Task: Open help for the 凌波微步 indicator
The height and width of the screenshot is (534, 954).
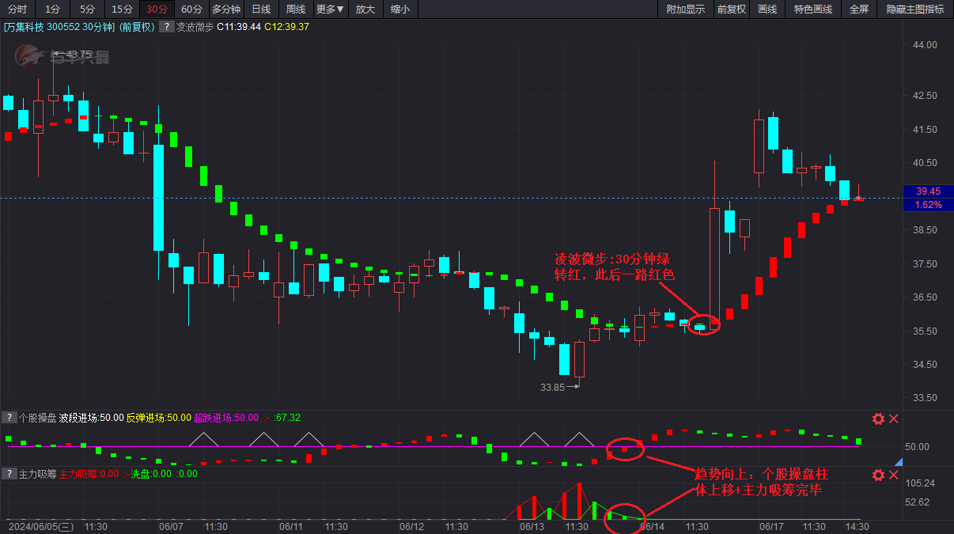Action: click(166, 27)
